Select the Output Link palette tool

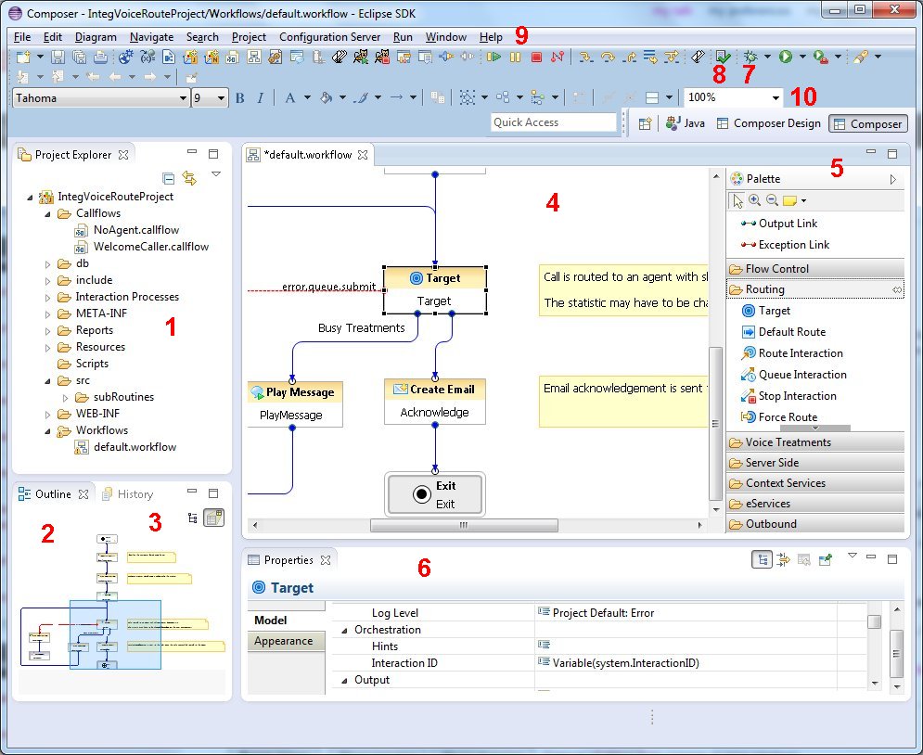tap(780, 224)
